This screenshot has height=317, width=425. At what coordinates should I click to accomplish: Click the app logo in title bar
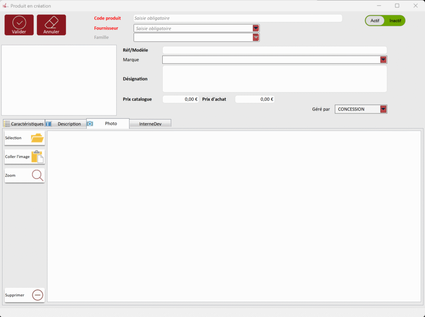(5, 6)
